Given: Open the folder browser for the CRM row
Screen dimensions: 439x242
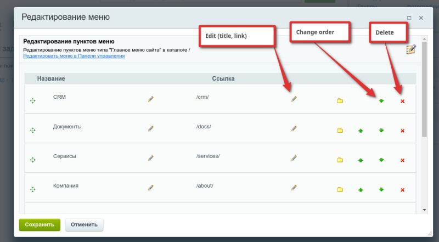Looking at the screenshot, I should point(340,101).
